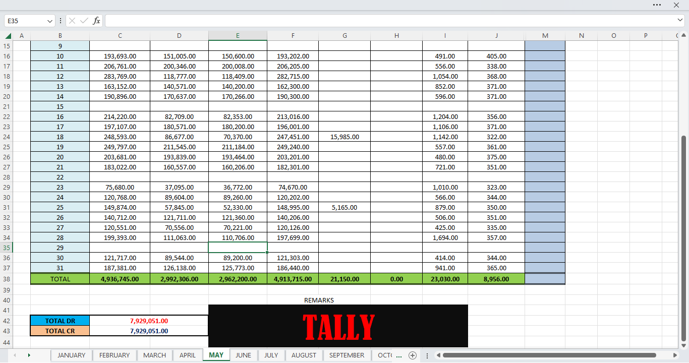Switch to the AUGUST sheet tab

(x=304, y=355)
